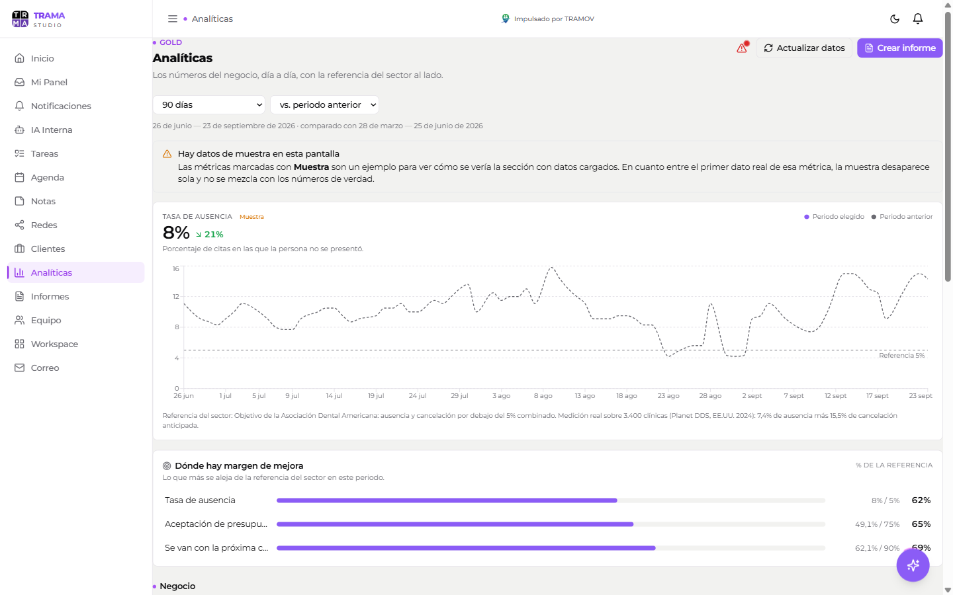Toggle Periodo elegido legend entry
The height and width of the screenshot is (595, 953).
[834, 217]
